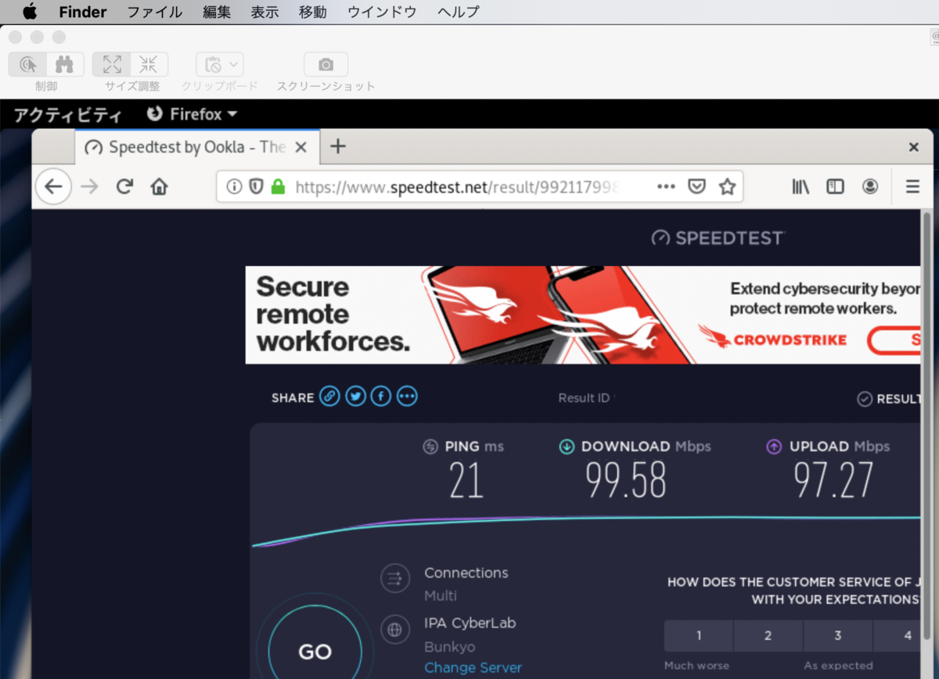Go back to the previous page
The height and width of the screenshot is (679, 939).
coord(53,186)
